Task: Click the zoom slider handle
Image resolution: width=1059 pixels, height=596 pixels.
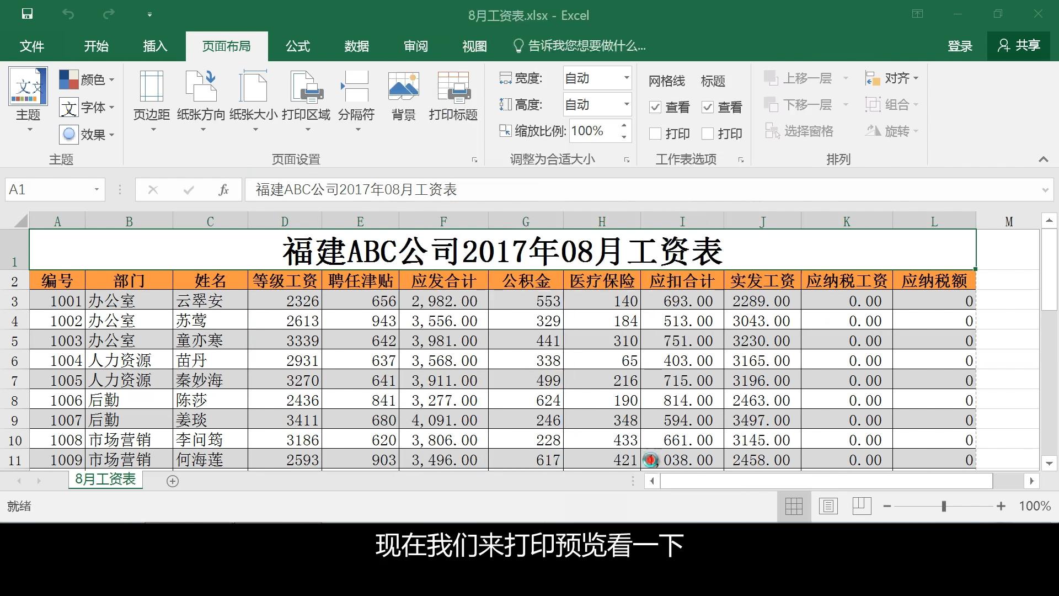Action: [x=944, y=506]
